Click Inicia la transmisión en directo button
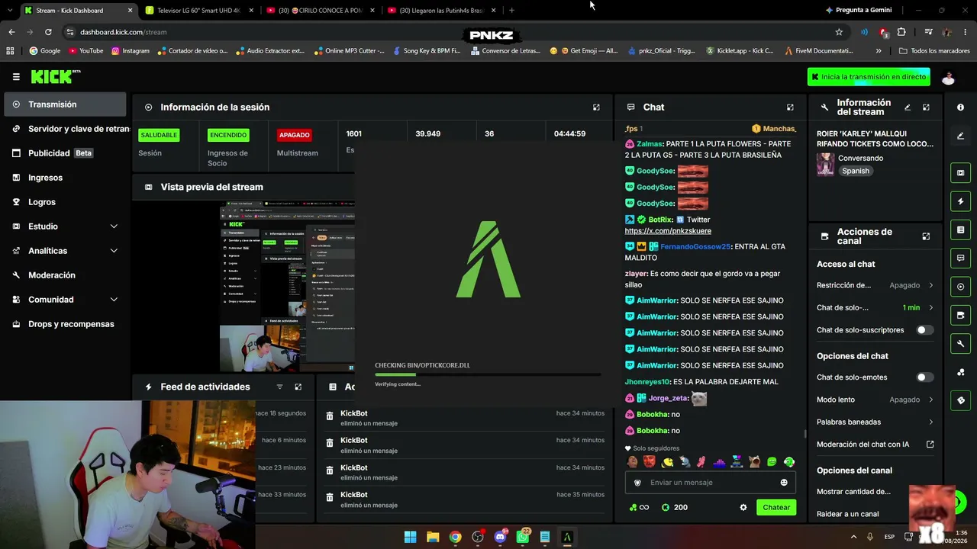 coord(869,77)
